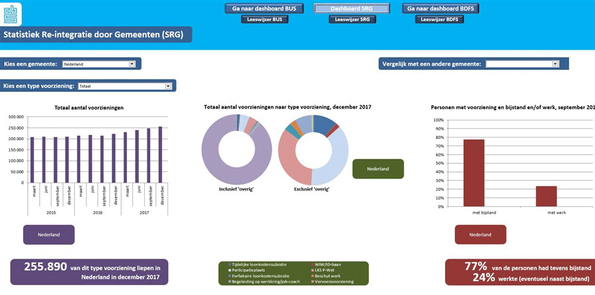
Task: Click the december 2017 bar in chart
Action: pyautogui.click(x=160, y=154)
